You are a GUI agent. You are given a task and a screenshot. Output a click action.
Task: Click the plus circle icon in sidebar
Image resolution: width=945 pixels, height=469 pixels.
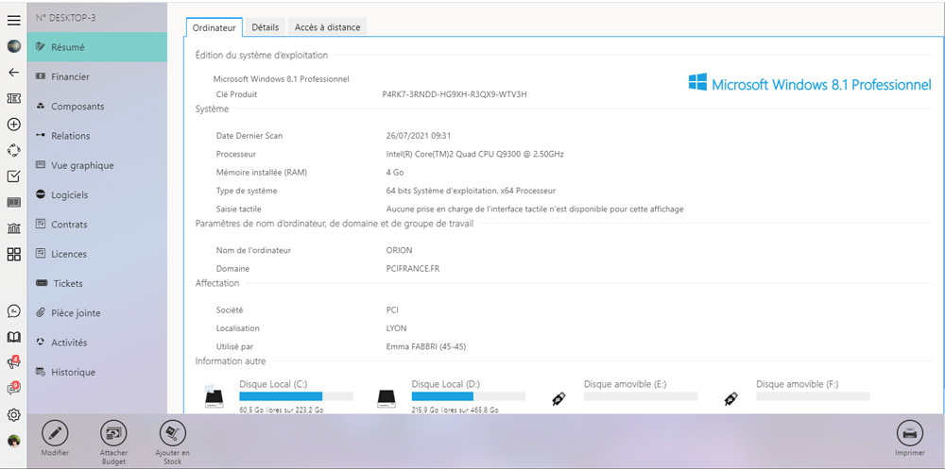pyautogui.click(x=13, y=125)
